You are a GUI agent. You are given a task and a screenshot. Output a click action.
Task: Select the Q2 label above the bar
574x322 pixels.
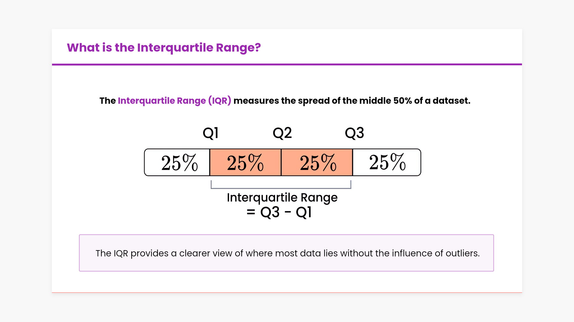282,133
